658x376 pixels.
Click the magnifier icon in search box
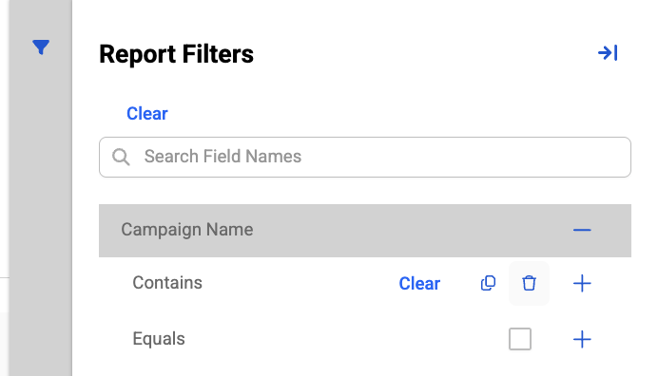[121, 158]
